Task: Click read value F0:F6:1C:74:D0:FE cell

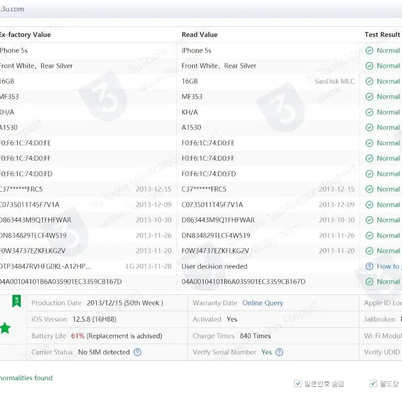Action: coord(208,143)
